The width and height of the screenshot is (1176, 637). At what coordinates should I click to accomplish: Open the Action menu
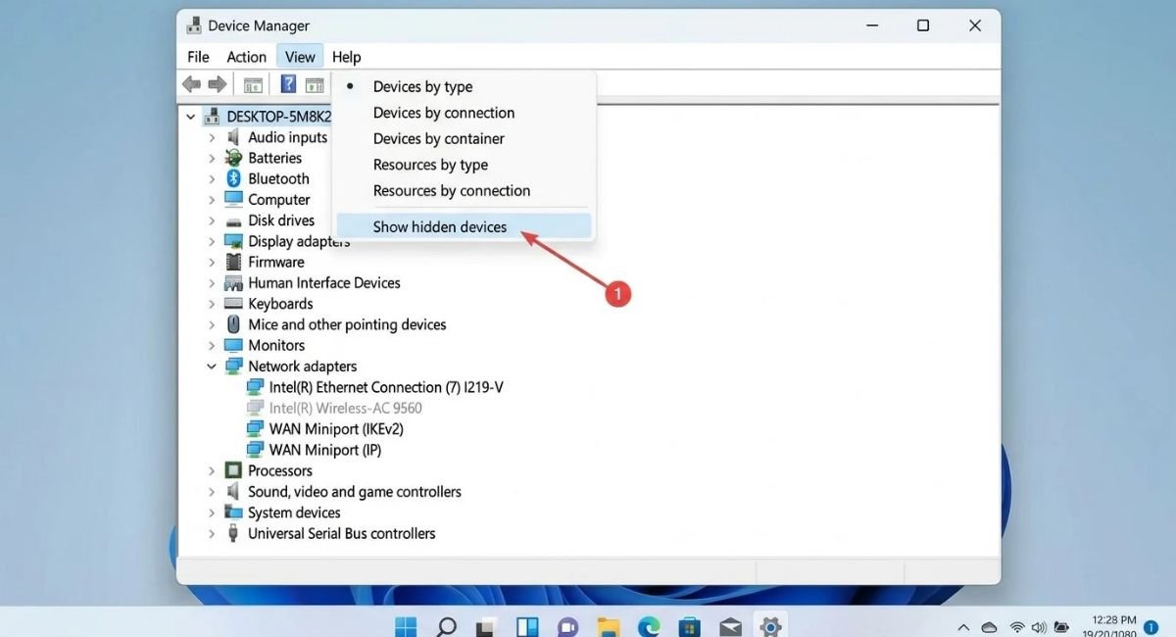246,57
